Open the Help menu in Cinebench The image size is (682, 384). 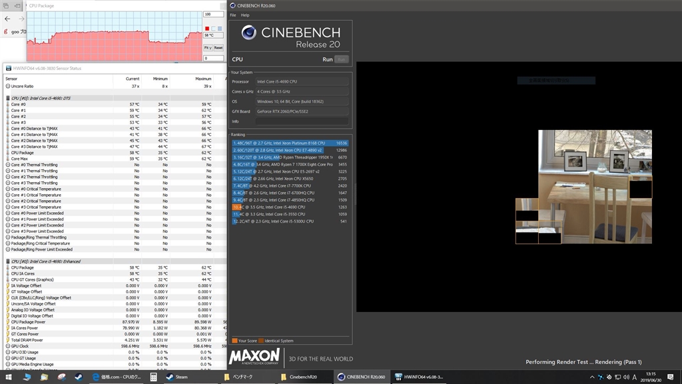pos(245,15)
